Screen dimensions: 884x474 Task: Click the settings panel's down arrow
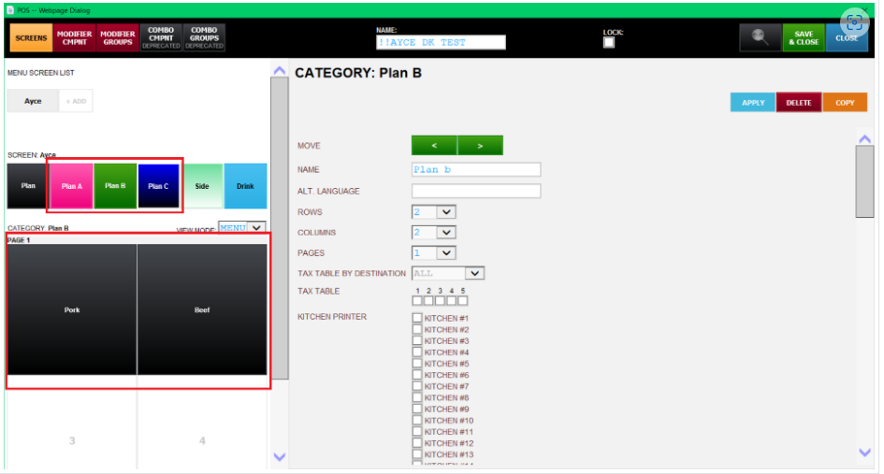[865, 452]
